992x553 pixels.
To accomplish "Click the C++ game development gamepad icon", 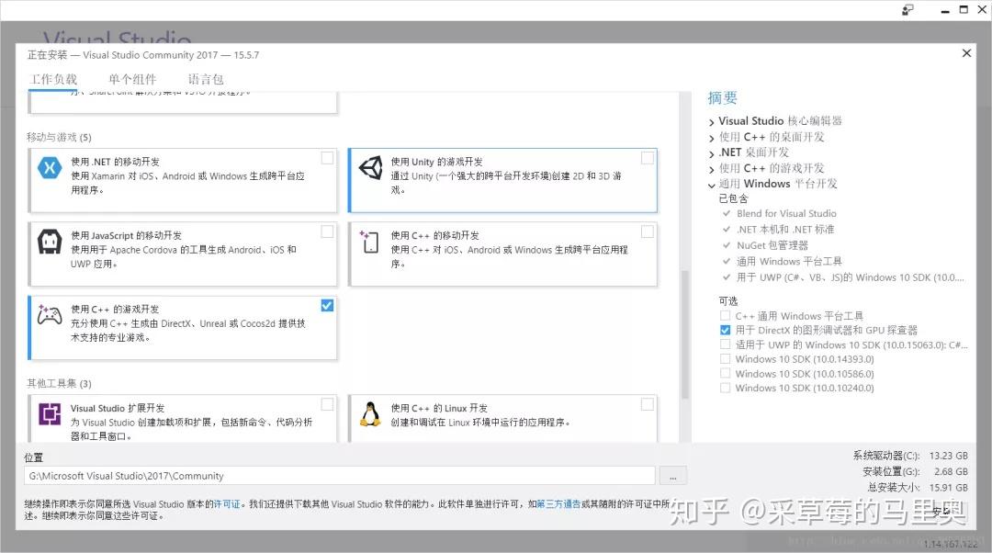I will pos(50,315).
